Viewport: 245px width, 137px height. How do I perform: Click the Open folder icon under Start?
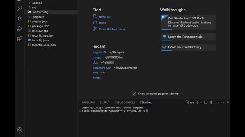(x=95, y=23)
